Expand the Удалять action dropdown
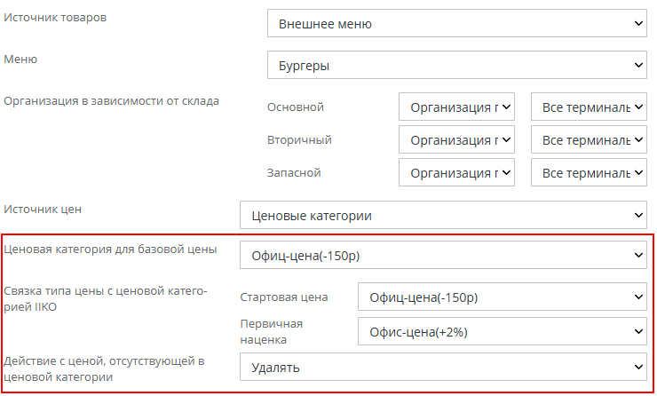 443,366
